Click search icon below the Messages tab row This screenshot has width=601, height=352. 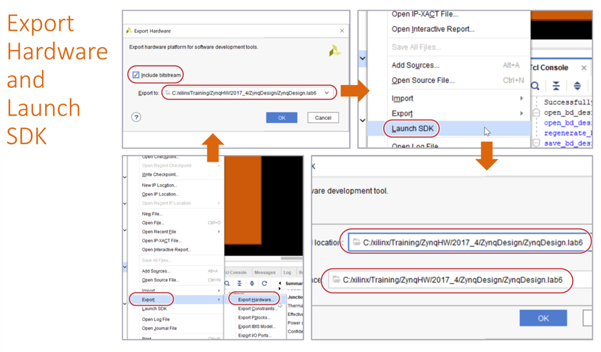(x=228, y=284)
